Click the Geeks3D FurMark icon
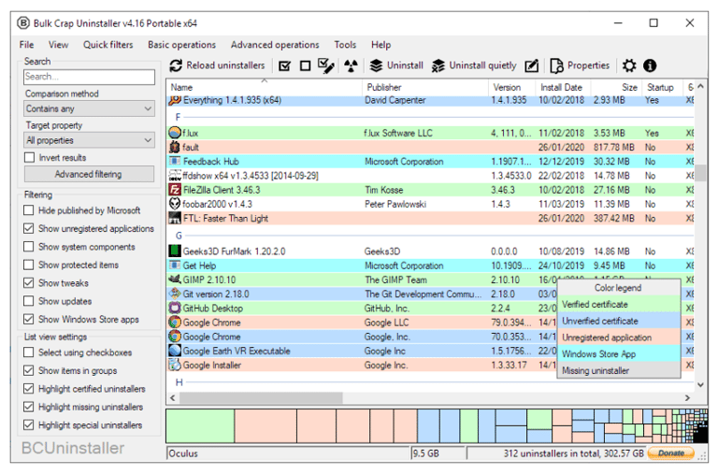 175,251
